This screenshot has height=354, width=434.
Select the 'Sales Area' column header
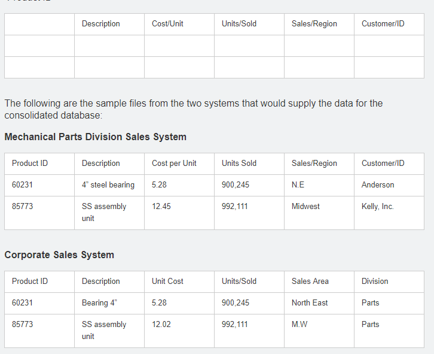tap(310, 282)
